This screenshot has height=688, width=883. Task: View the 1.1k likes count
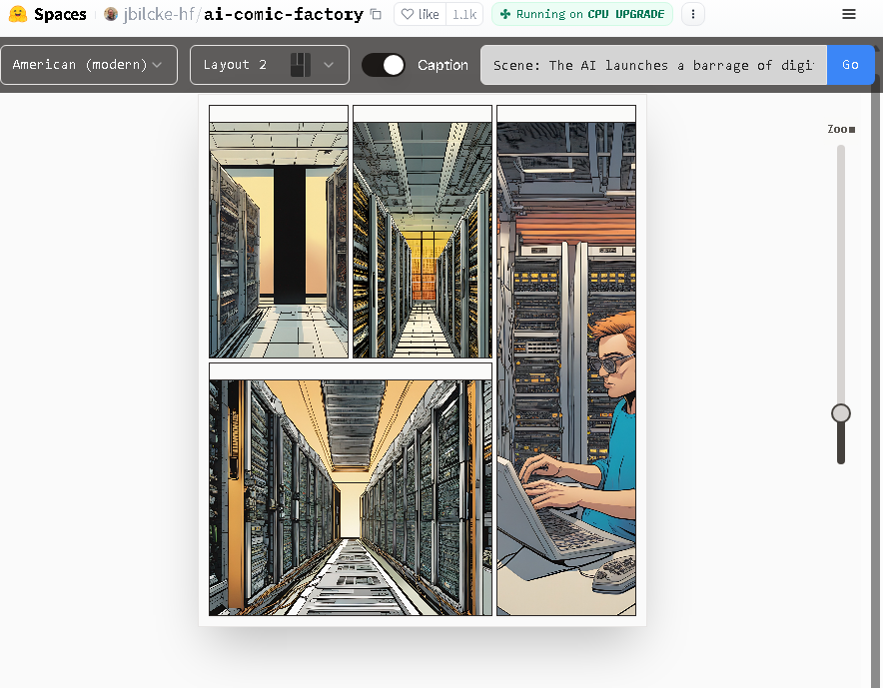464,14
